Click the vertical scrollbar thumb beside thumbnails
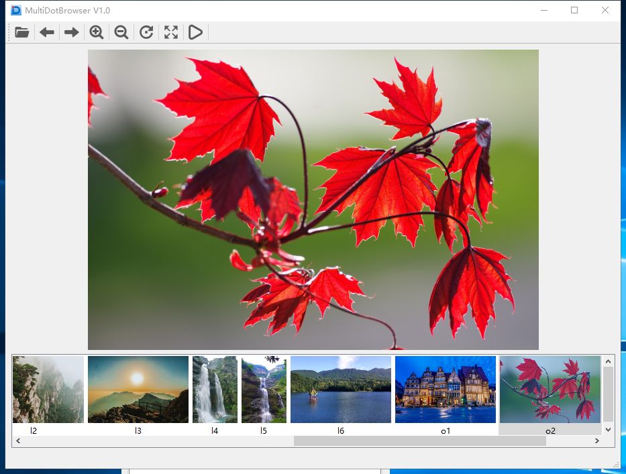 608,394
